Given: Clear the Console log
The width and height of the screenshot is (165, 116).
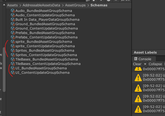Looking at the screenshot, I should 137,64.
